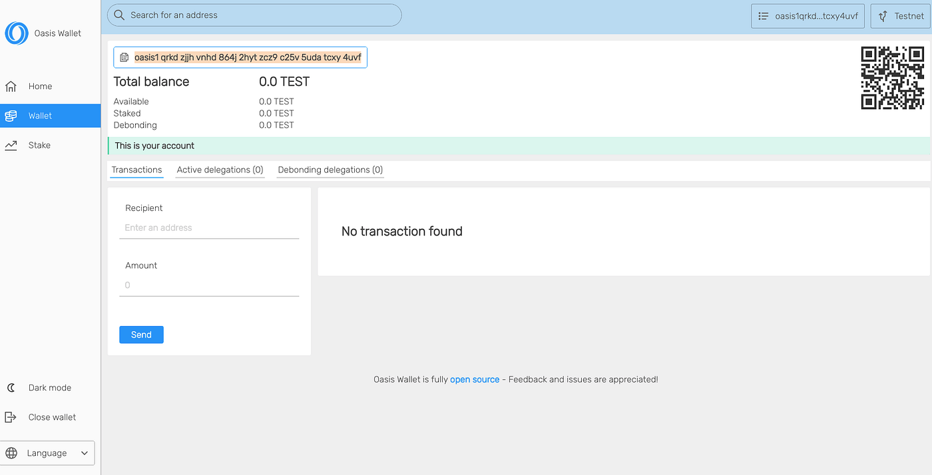932x475 pixels.
Task: Focus the Amount input field
Action: point(209,285)
